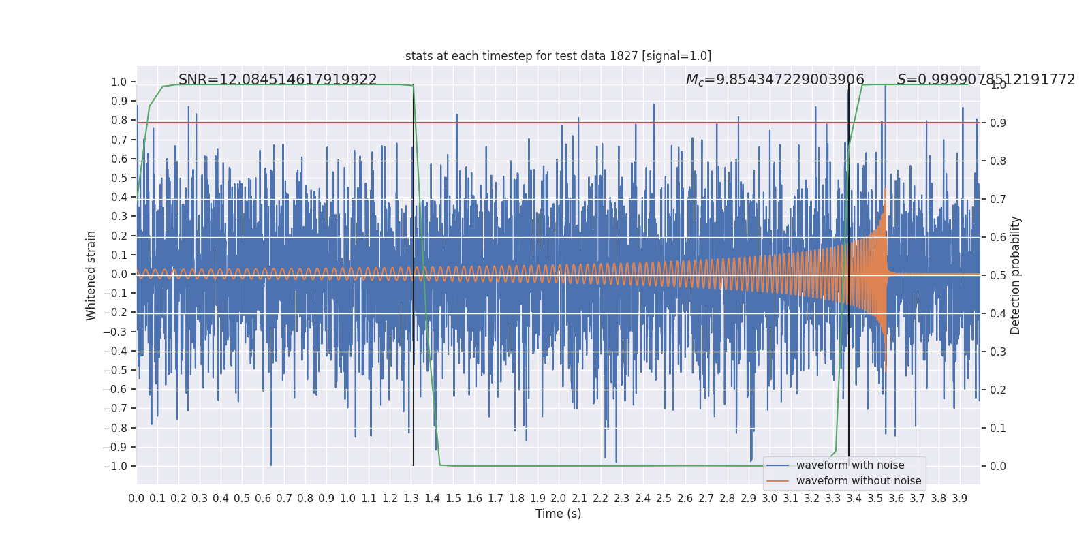Click the 'waveform with noise' legend entry
This screenshot has height=545, width=1090.
click(x=850, y=465)
